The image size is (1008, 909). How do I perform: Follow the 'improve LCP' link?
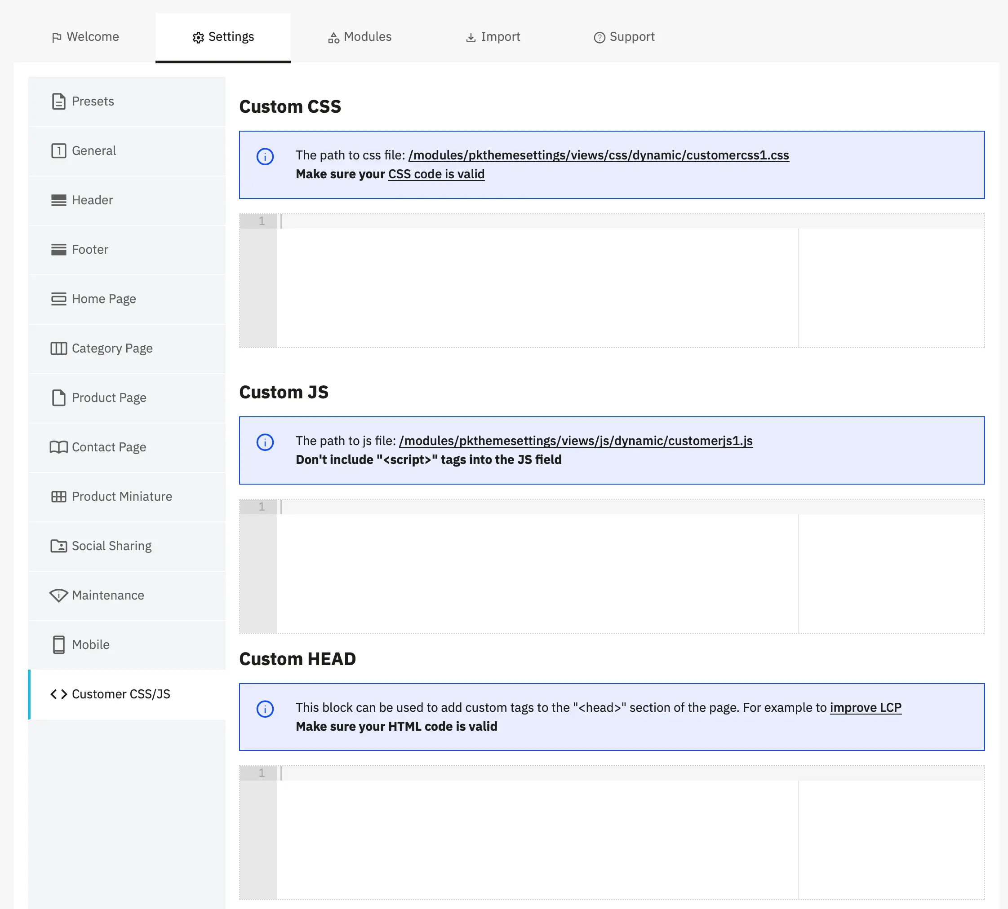866,708
